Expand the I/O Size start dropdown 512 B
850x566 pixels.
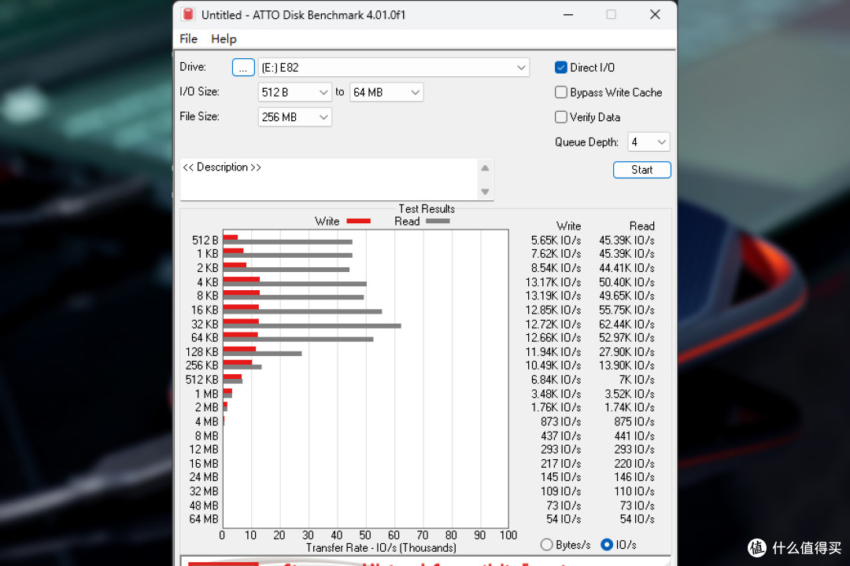tap(294, 93)
